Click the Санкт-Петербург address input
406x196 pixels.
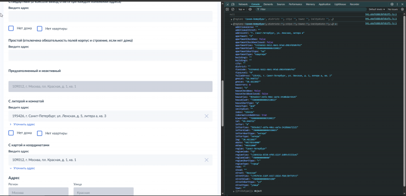coord(110,116)
